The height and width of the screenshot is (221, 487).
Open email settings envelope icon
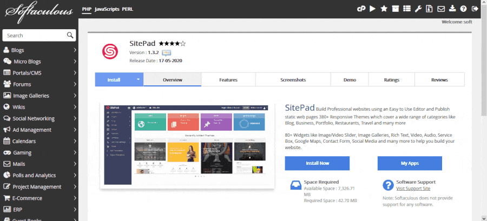pyautogui.click(x=440, y=9)
